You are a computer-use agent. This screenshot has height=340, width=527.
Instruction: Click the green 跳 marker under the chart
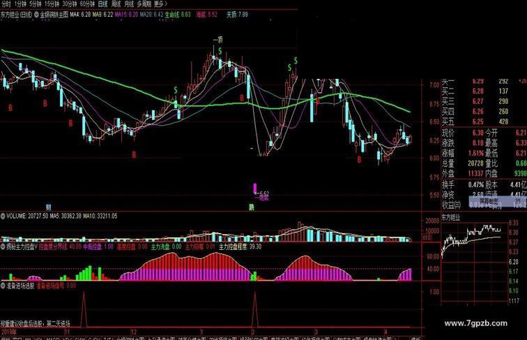252,207
